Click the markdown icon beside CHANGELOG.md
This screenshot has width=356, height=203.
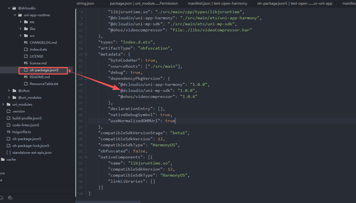click(26, 42)
